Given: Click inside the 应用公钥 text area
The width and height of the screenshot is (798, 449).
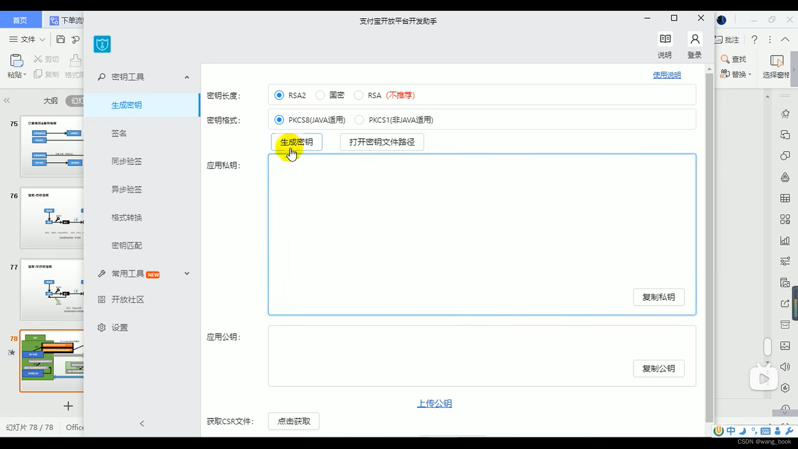Looking at the screenshot, I should point(482,356).
